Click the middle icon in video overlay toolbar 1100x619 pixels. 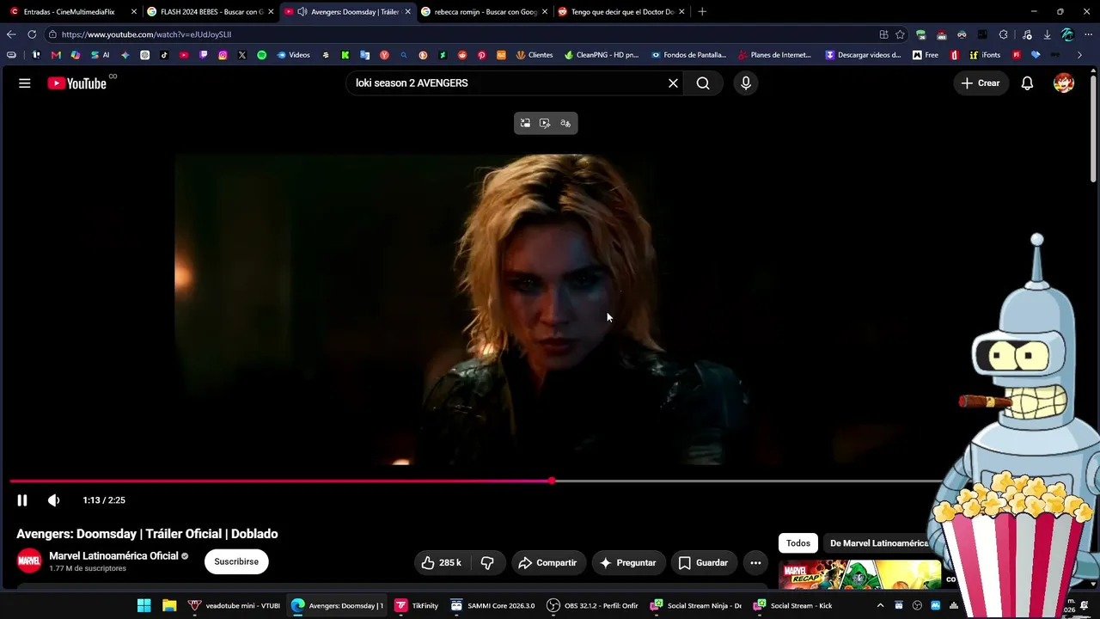(x=545, y=124)
